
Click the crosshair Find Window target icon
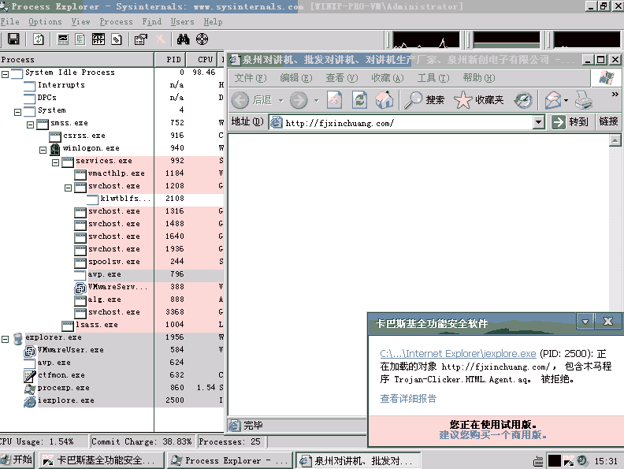[202, 39]
